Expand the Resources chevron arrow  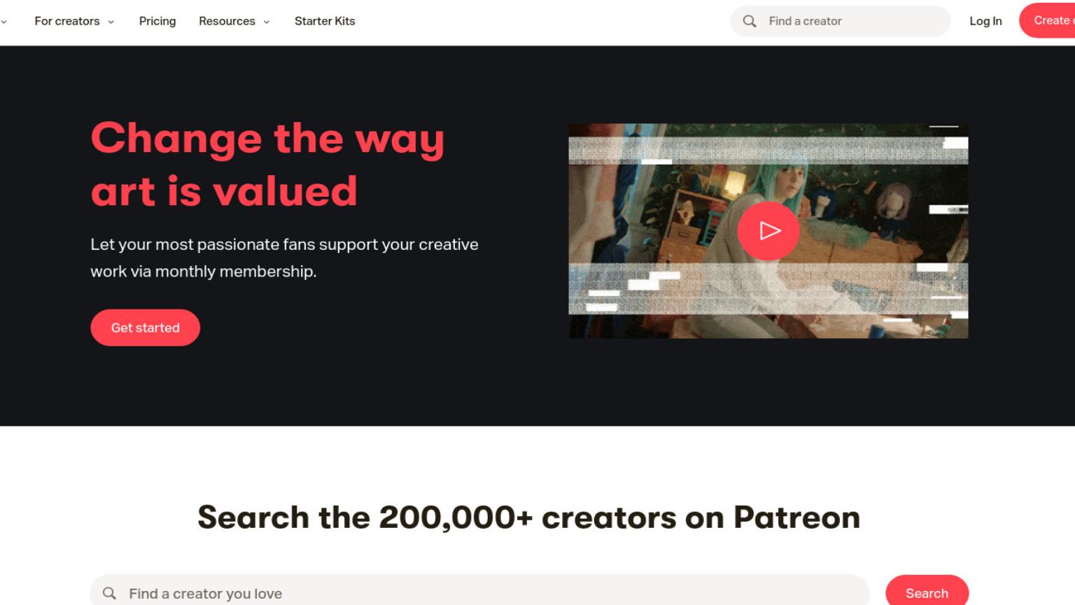[x=267, y=22]
